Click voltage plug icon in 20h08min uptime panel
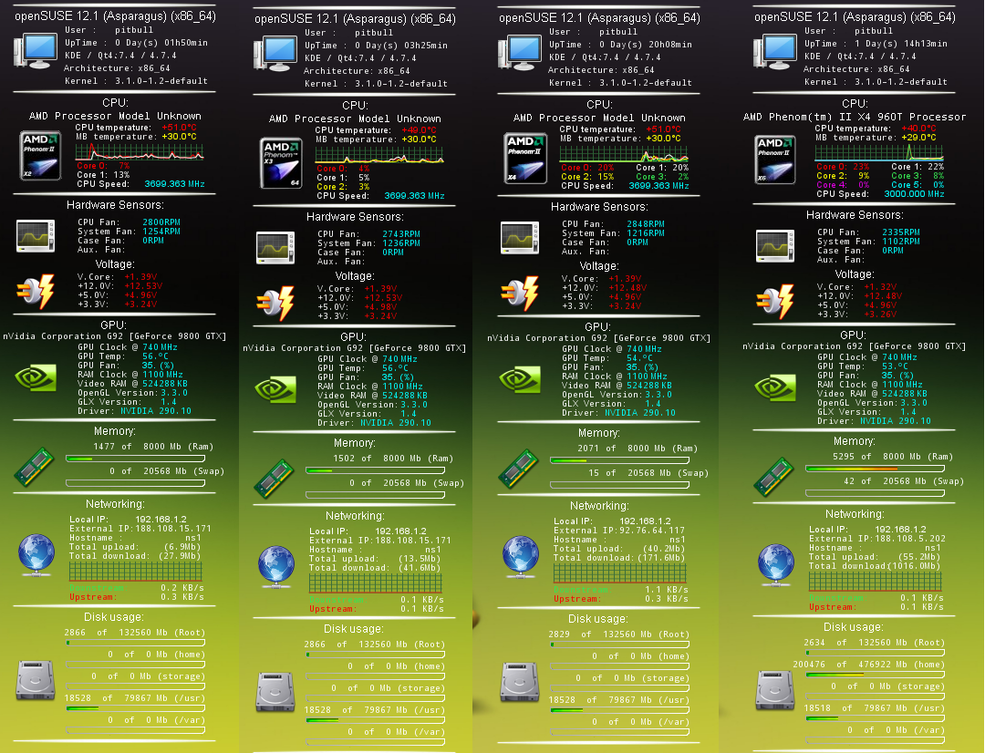 (x=520, y=293)
